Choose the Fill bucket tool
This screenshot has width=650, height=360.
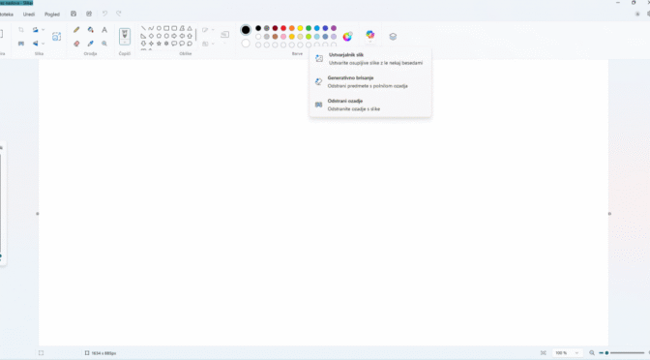pos(90,30)
